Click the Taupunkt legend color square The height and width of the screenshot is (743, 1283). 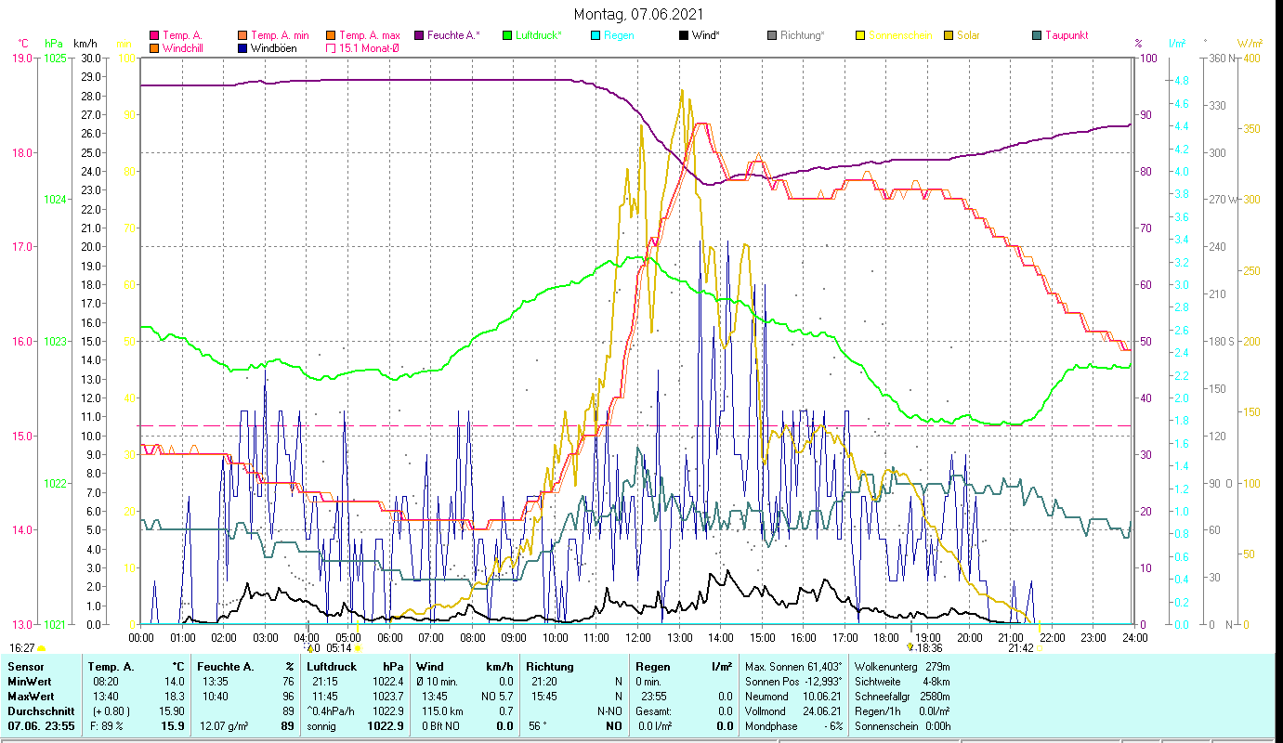1037,35
